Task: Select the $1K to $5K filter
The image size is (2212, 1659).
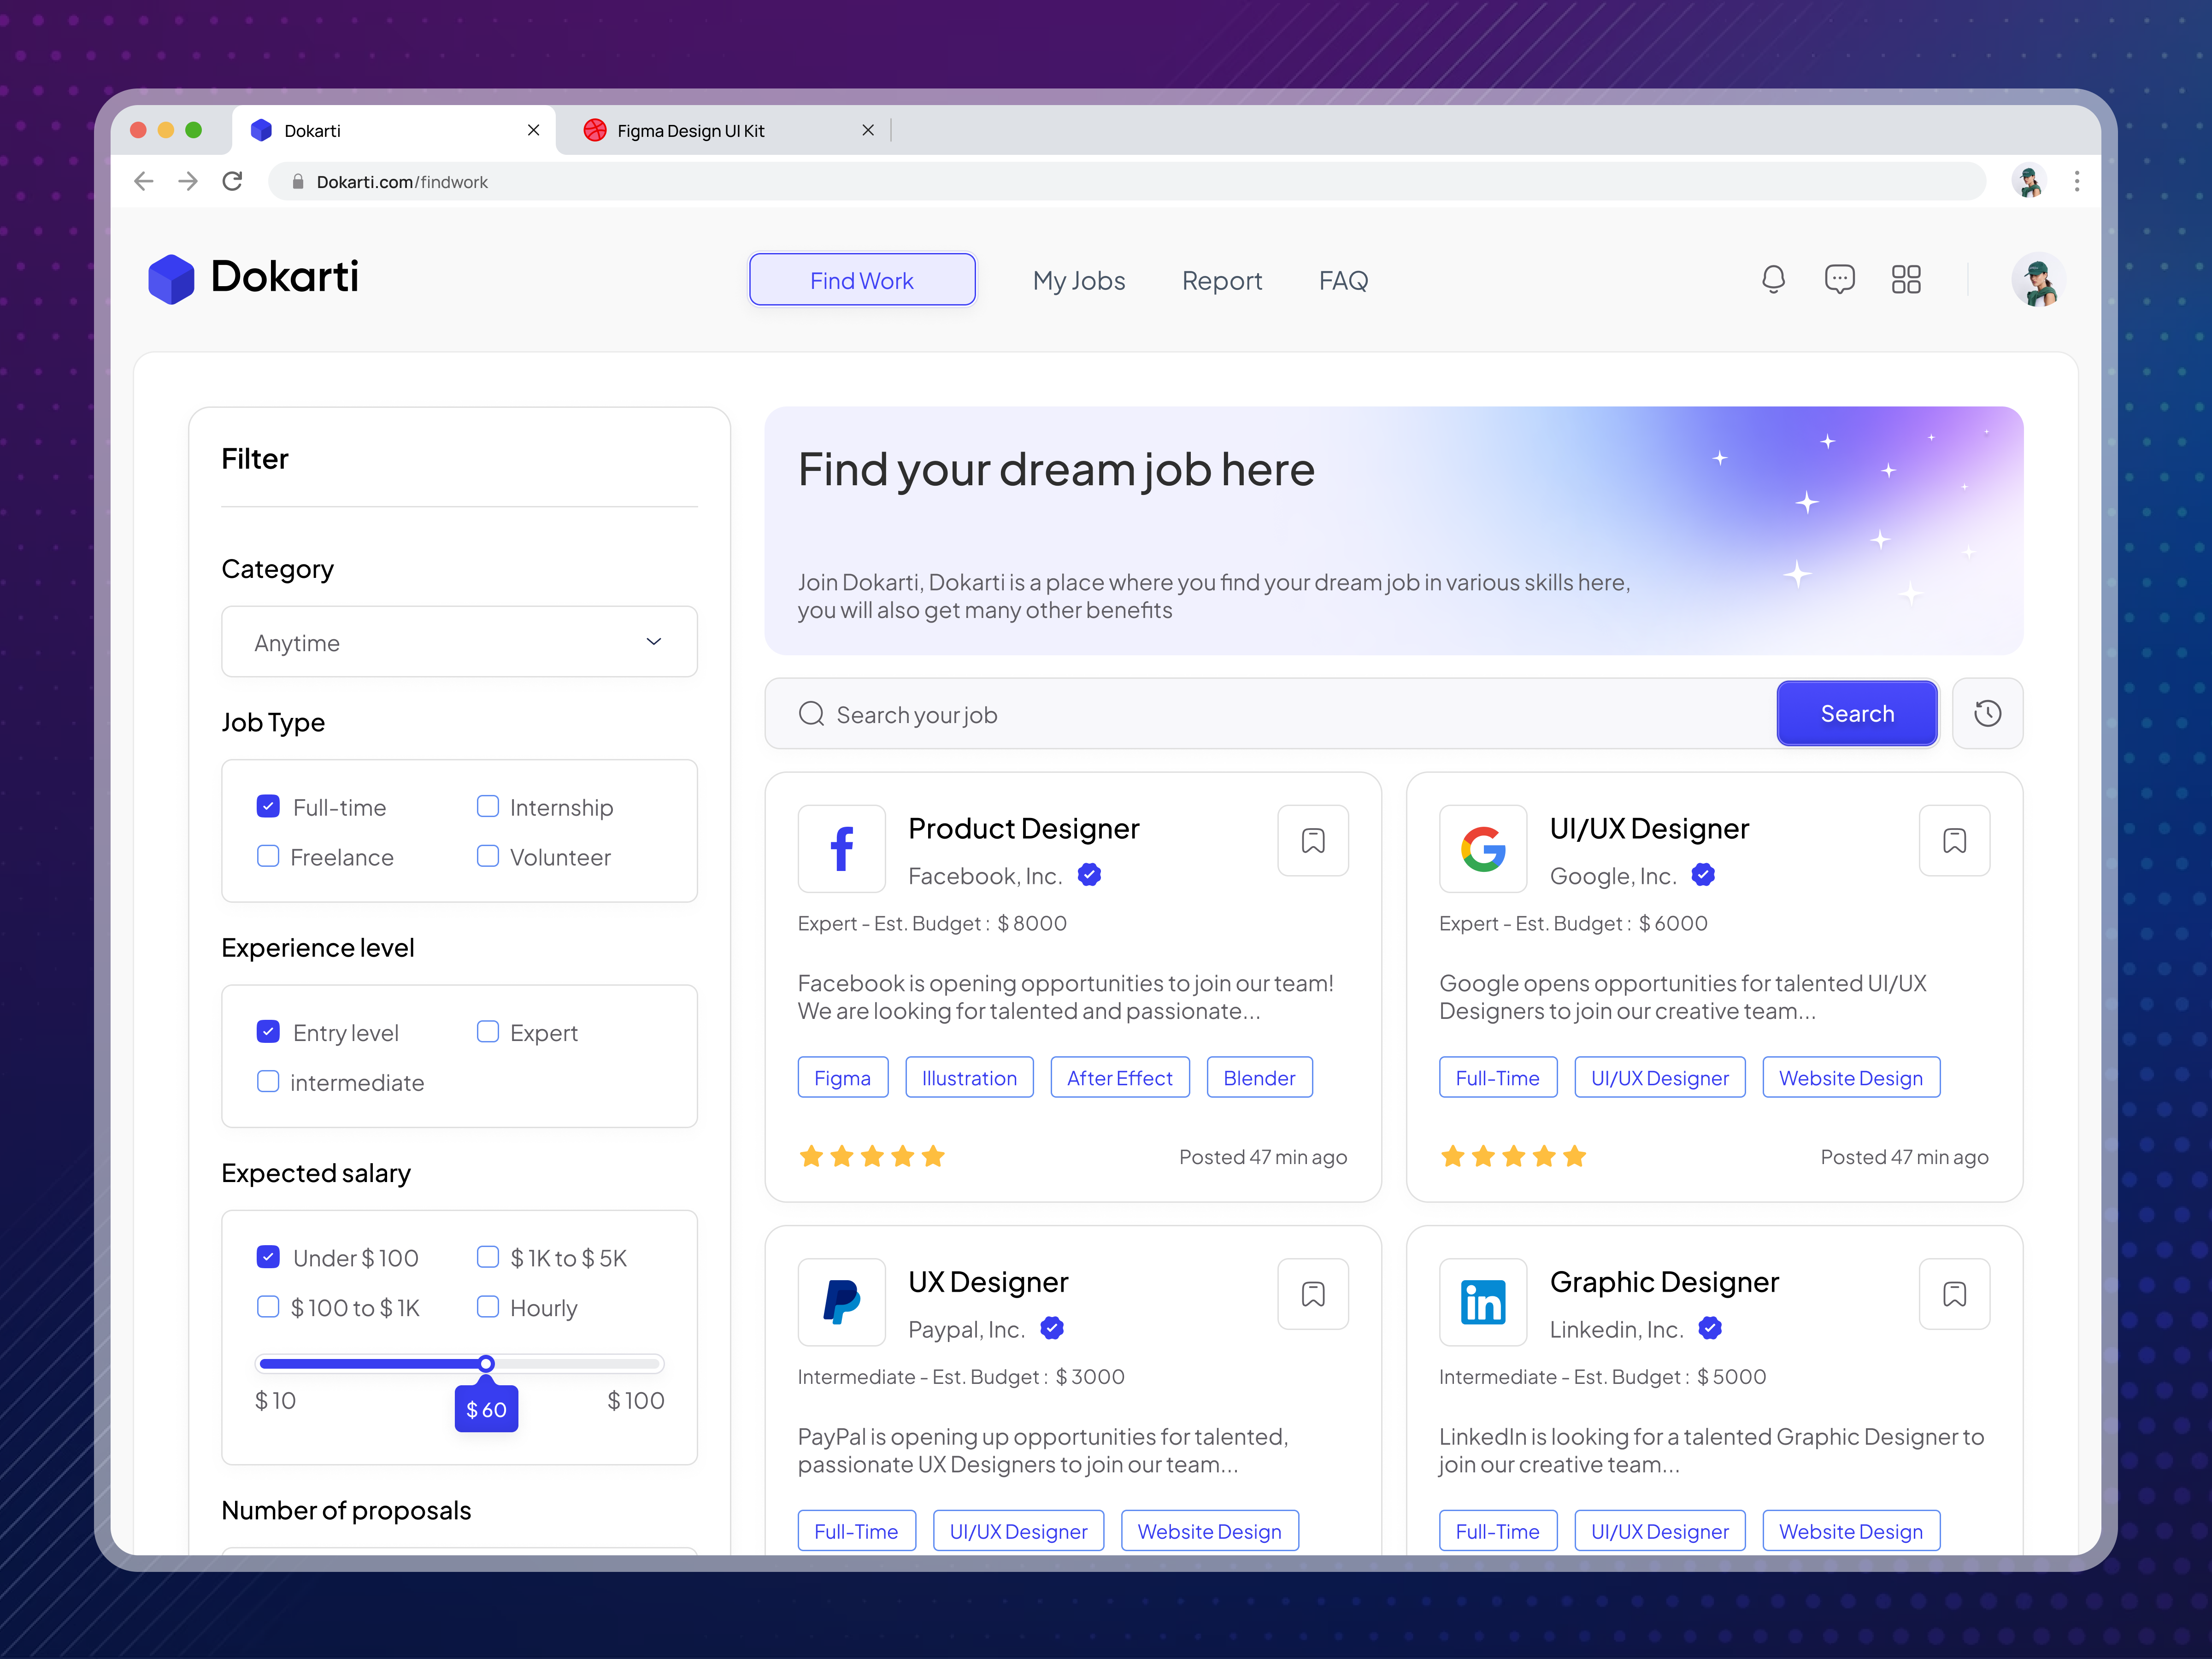Action: click(487, 1257)
